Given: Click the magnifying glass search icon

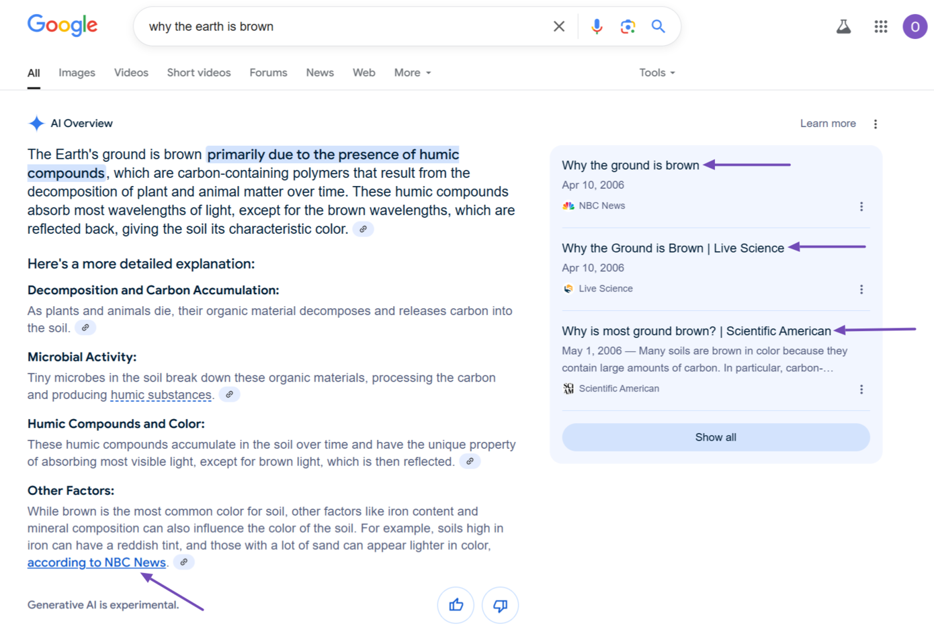Looking at the screenshot, I should click(x=659, y=26).
